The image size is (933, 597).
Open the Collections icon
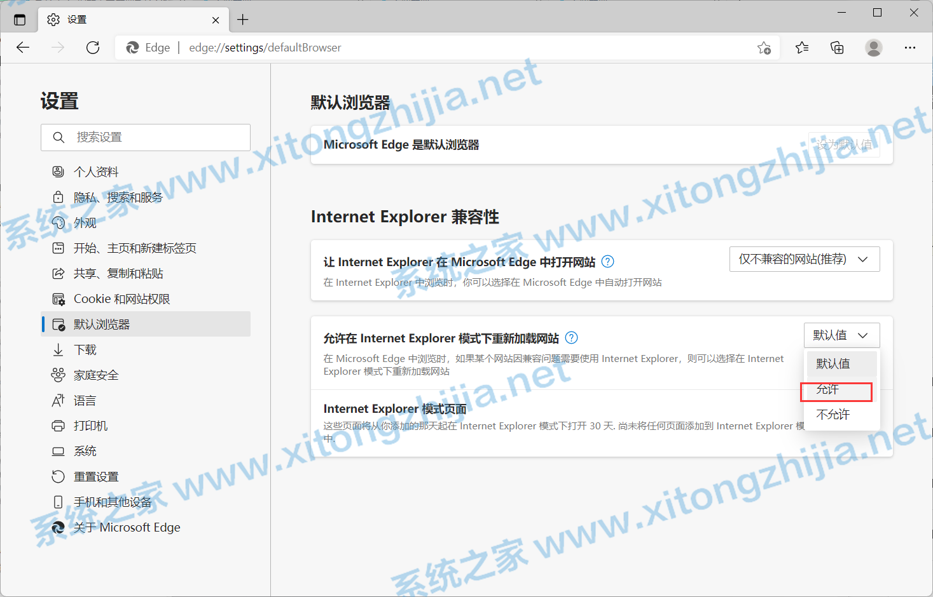click(837, 47)
